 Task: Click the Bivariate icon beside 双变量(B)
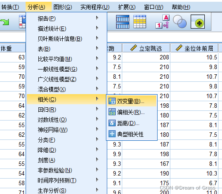(x=112, y=101)
